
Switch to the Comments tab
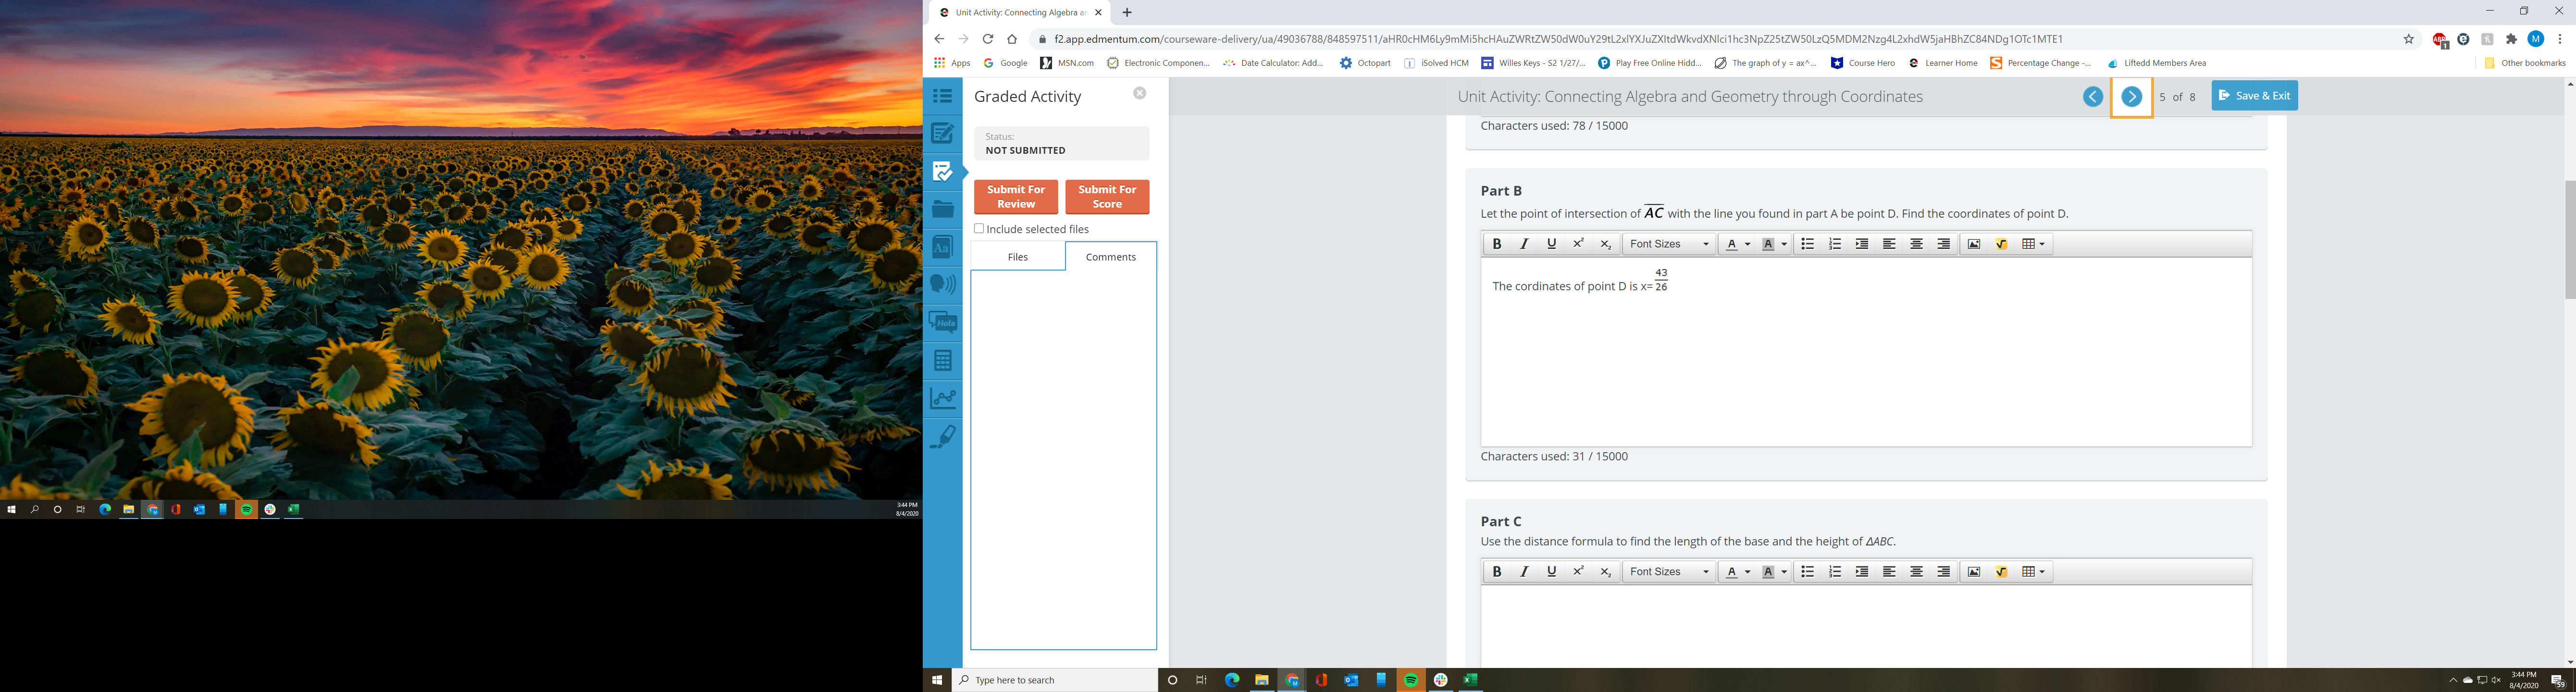[x=1110, y=257]
